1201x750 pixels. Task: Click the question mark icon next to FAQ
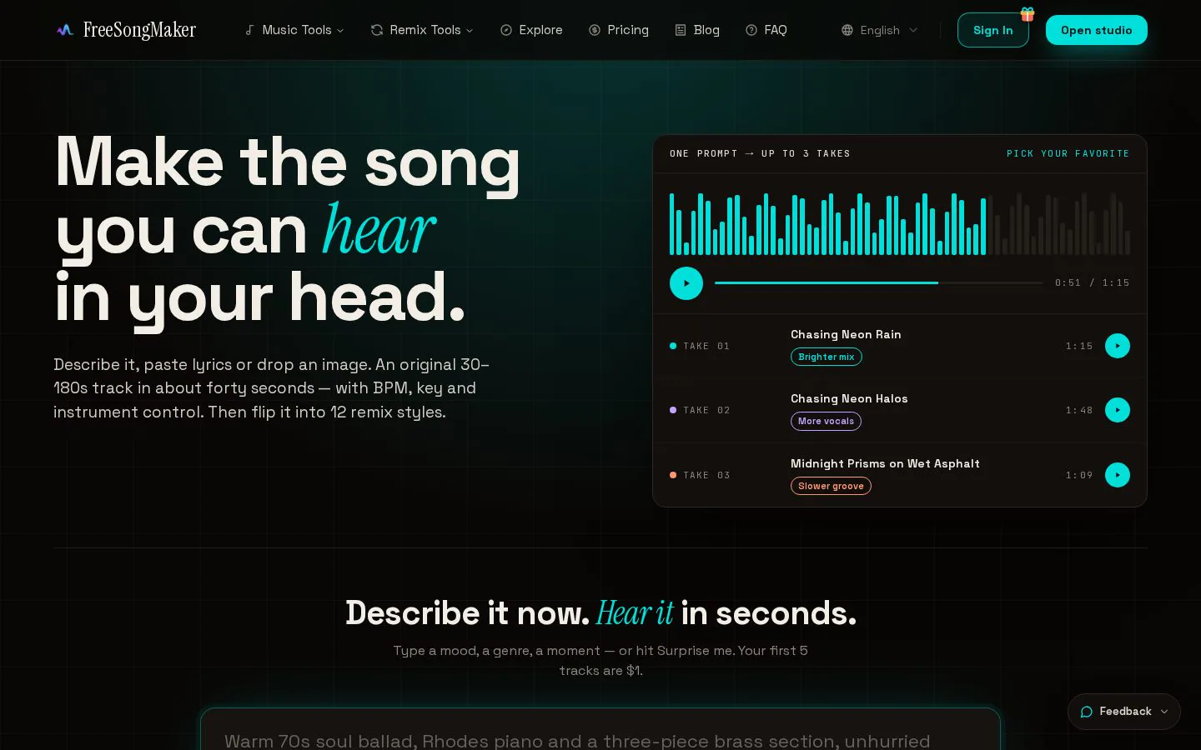[751, 30]
